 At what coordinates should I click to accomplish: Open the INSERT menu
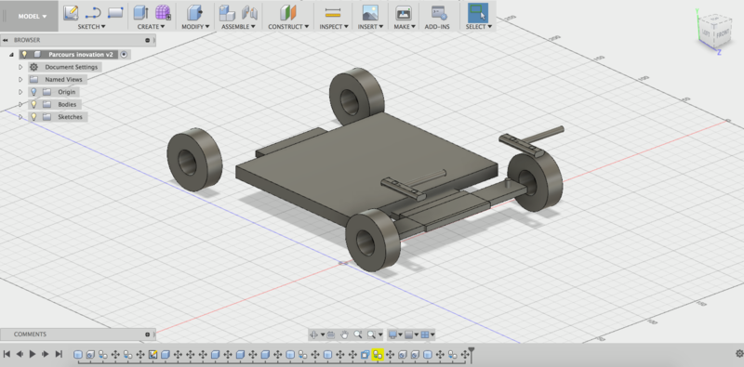pos(370,27)
